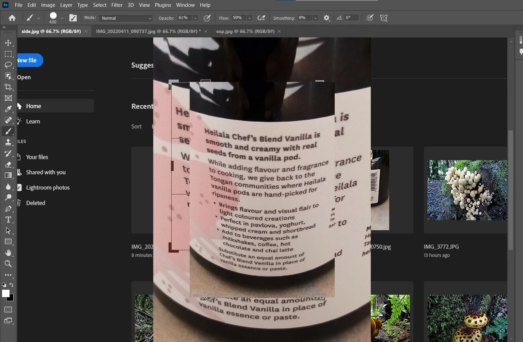Toggle pressure for brush size

coord(370,18)
